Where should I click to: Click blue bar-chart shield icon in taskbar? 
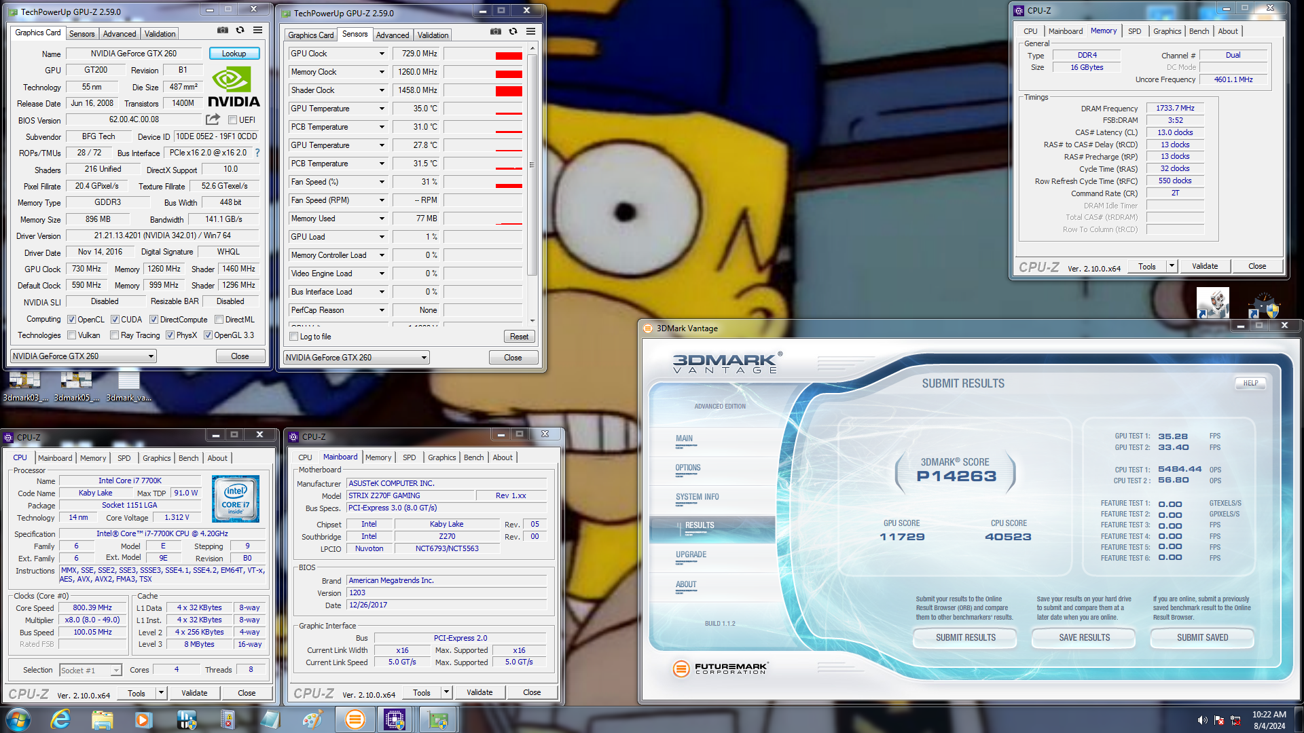click(186, 719)
